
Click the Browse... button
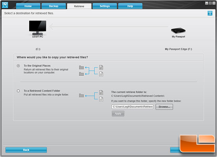coord(164,107)
